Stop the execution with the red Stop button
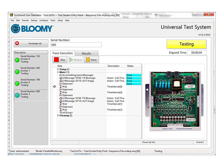223x167 pixels. [60, 60]
